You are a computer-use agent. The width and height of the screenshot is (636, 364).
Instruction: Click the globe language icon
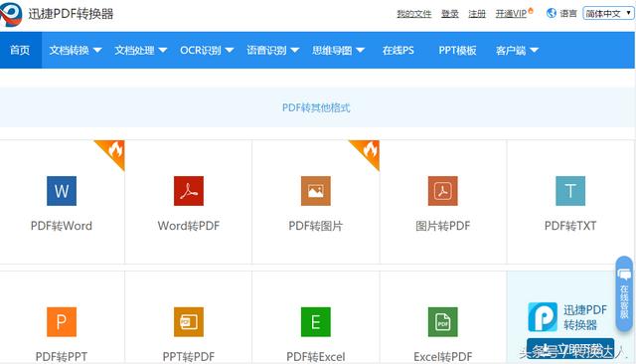click(552, 13)
